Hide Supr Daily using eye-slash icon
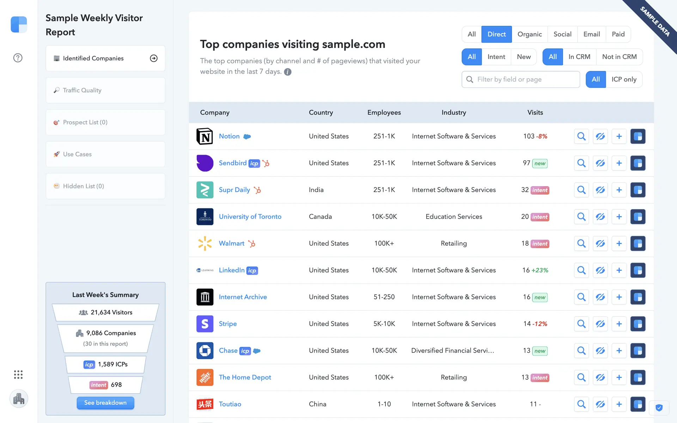The height and width of the screenshot is (423, 677). point(600,190)
